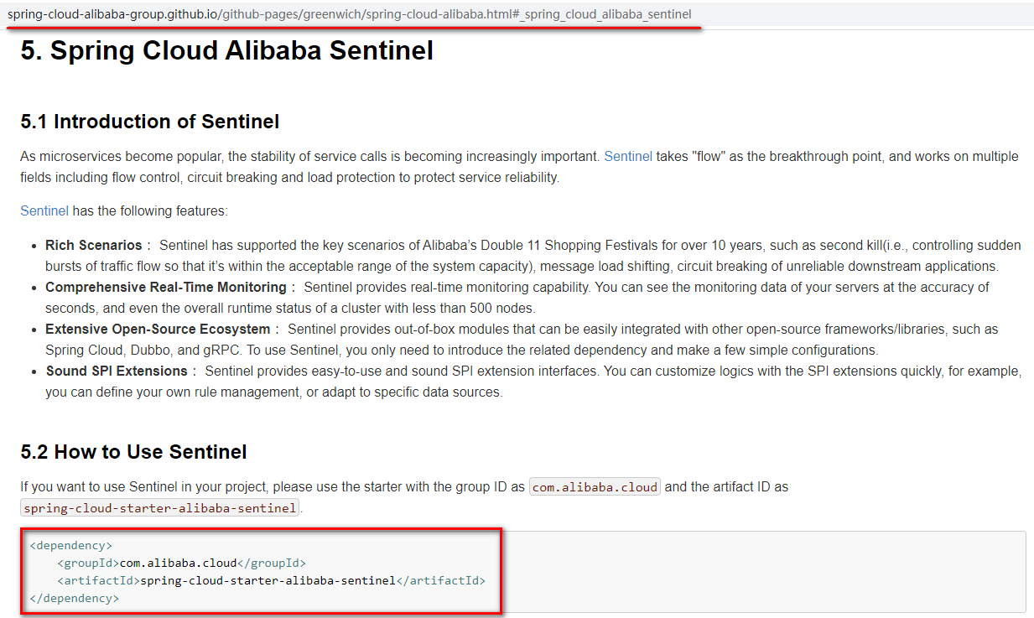Open the Sentinel link before 'takes "flow"'

click(x=627, y=156)
